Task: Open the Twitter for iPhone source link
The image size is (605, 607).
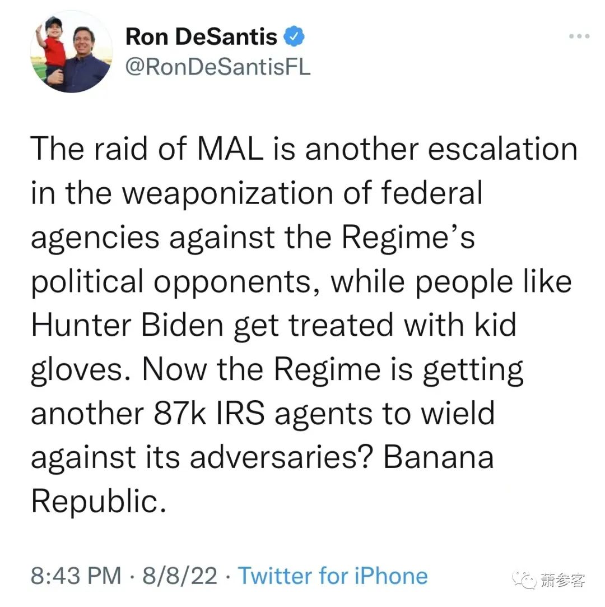Action: (x=333, y=576)
